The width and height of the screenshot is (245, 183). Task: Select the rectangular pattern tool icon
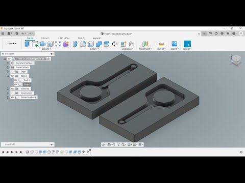[58, 44]
